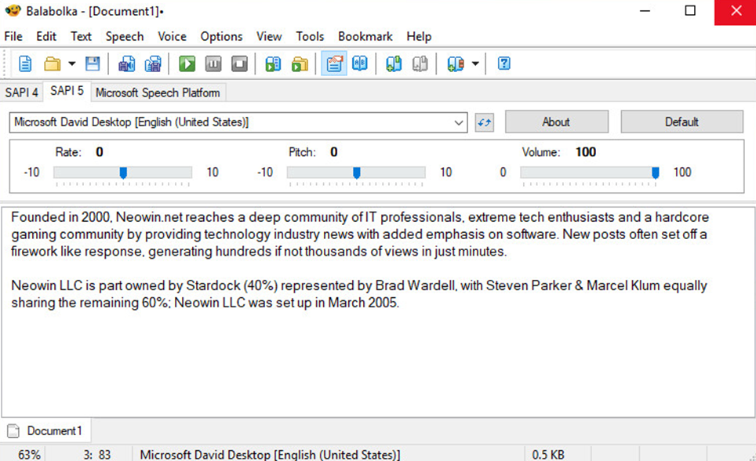Maximize the Balabolka window

690,11
